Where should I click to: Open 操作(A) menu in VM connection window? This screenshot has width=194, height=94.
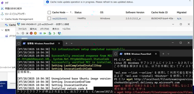click(x=33, y=29)
